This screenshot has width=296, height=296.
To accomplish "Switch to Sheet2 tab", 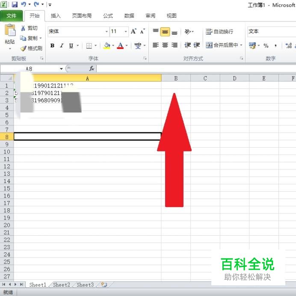I will coord(62,285).
